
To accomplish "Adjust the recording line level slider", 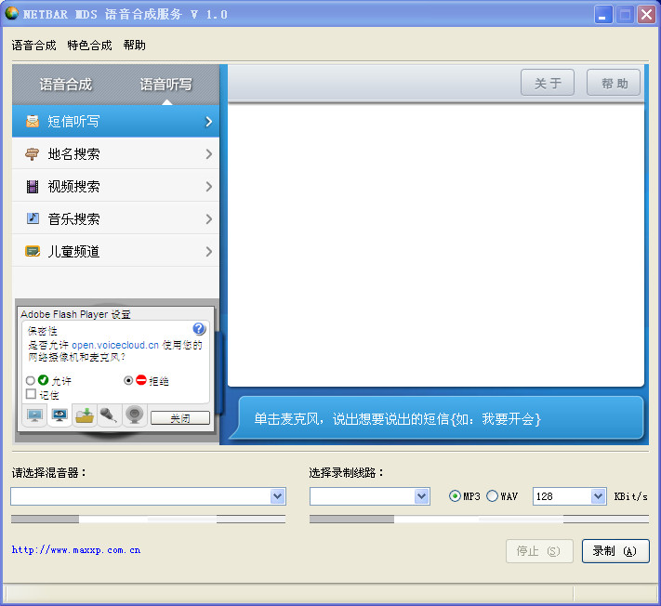I will 479,520.
